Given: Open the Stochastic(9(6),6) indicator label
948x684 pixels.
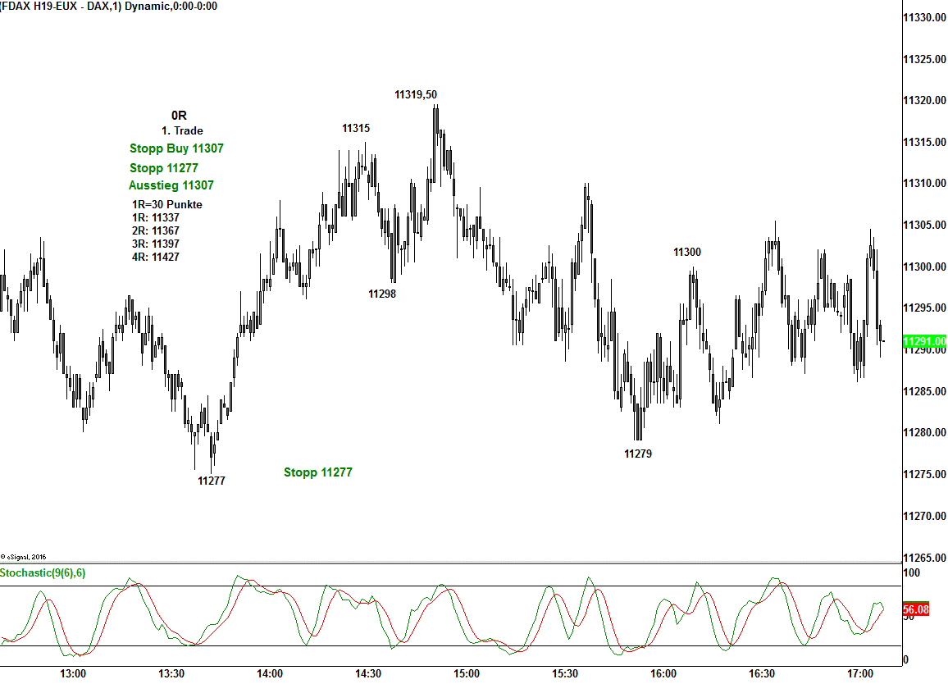Looking at the screenshot, I should point(43,572).
